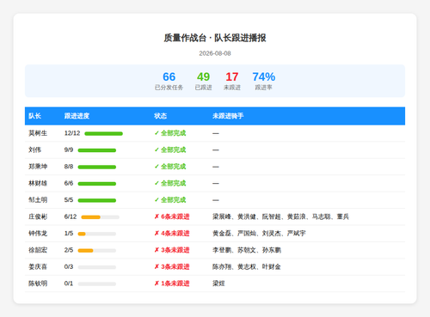Click 全部完成 status in the 5/5 row
This screenshot has width=430, height=317.
click(x=170, y=200)
